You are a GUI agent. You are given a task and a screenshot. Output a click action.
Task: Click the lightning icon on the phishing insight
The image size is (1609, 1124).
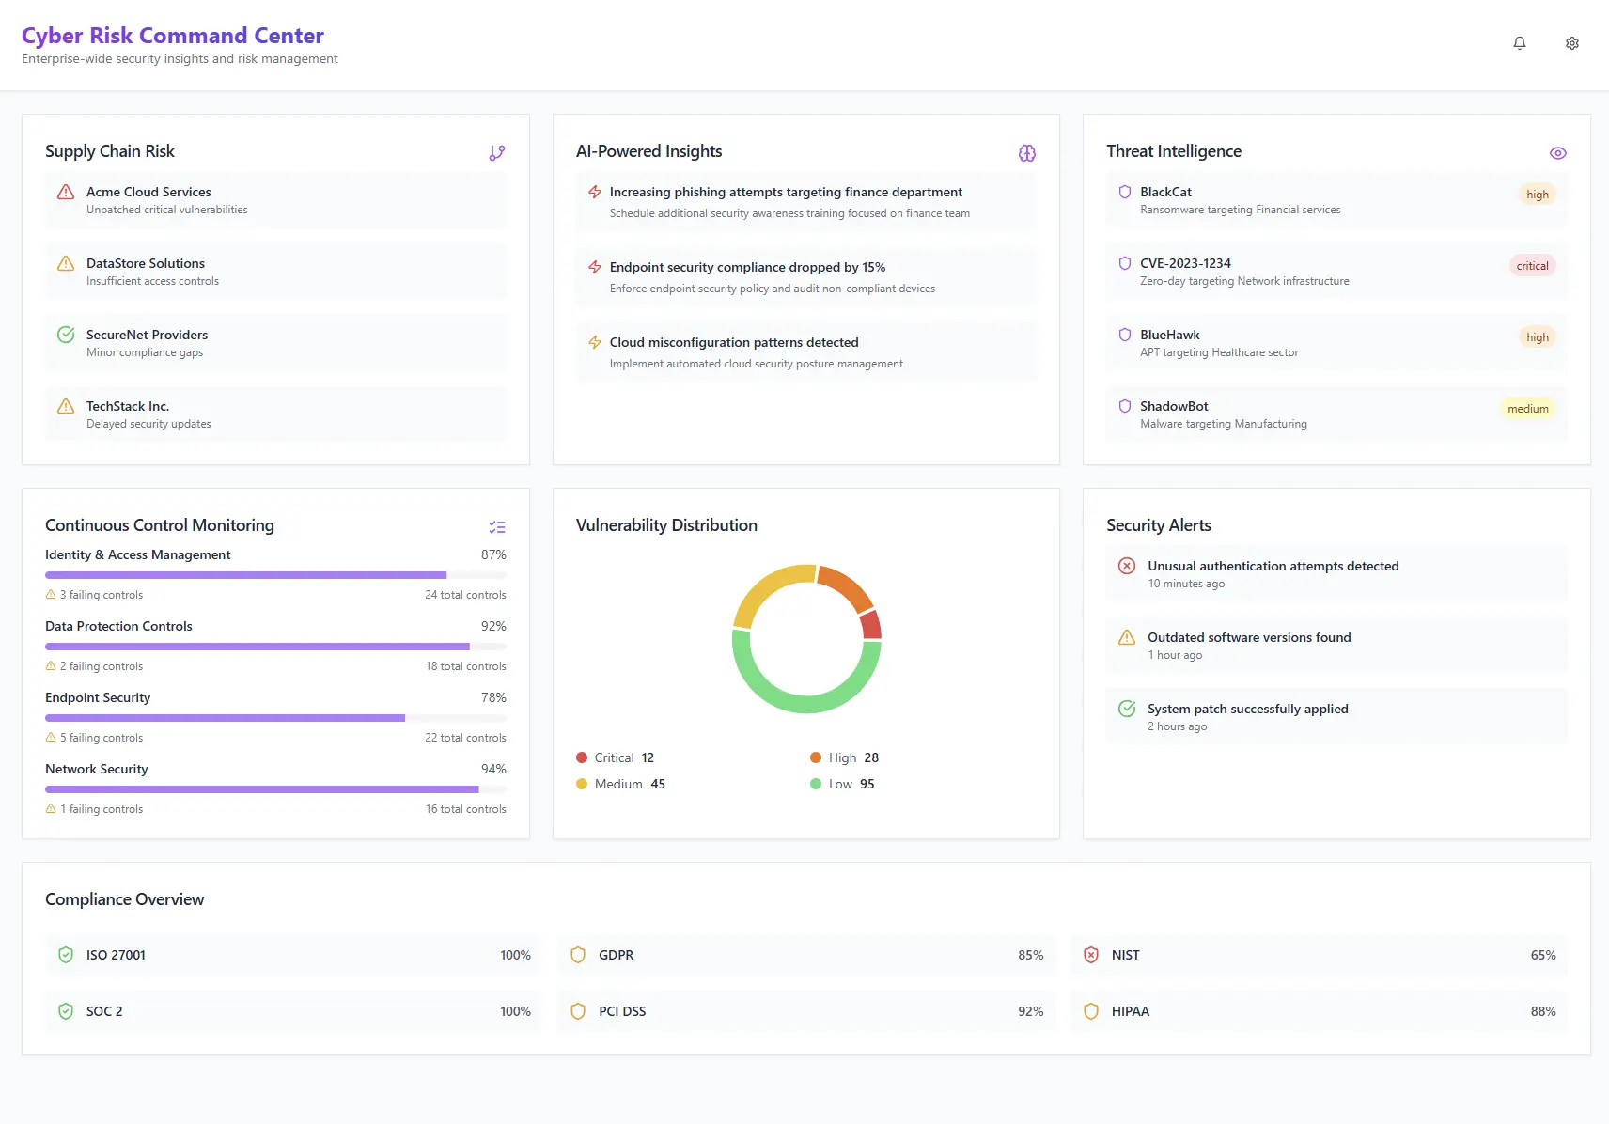[x=594, y=192]
